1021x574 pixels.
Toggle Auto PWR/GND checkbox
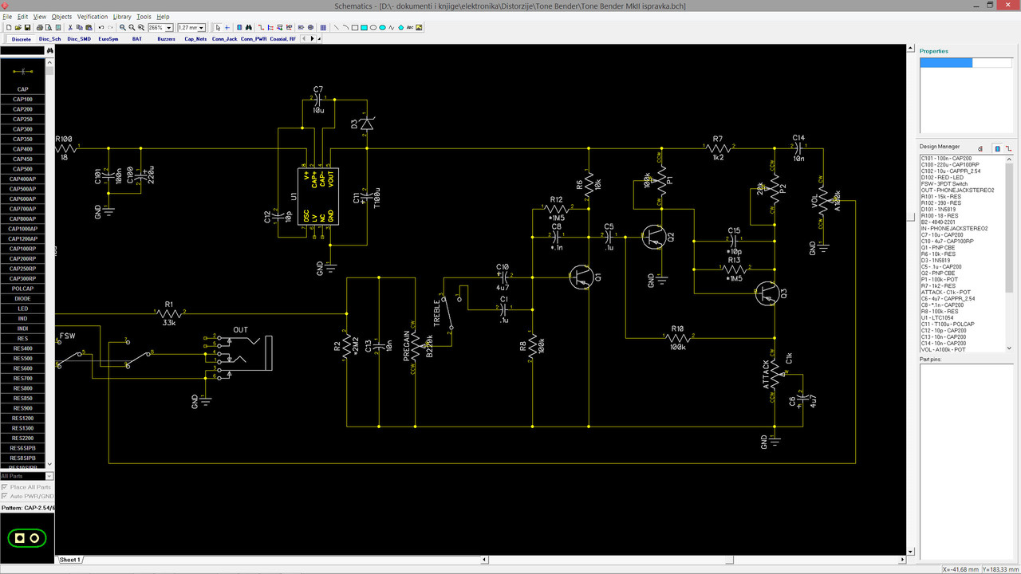pos(5,496)
